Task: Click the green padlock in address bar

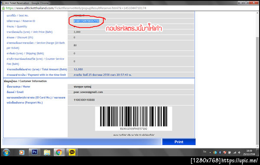Action: point(3,8)
